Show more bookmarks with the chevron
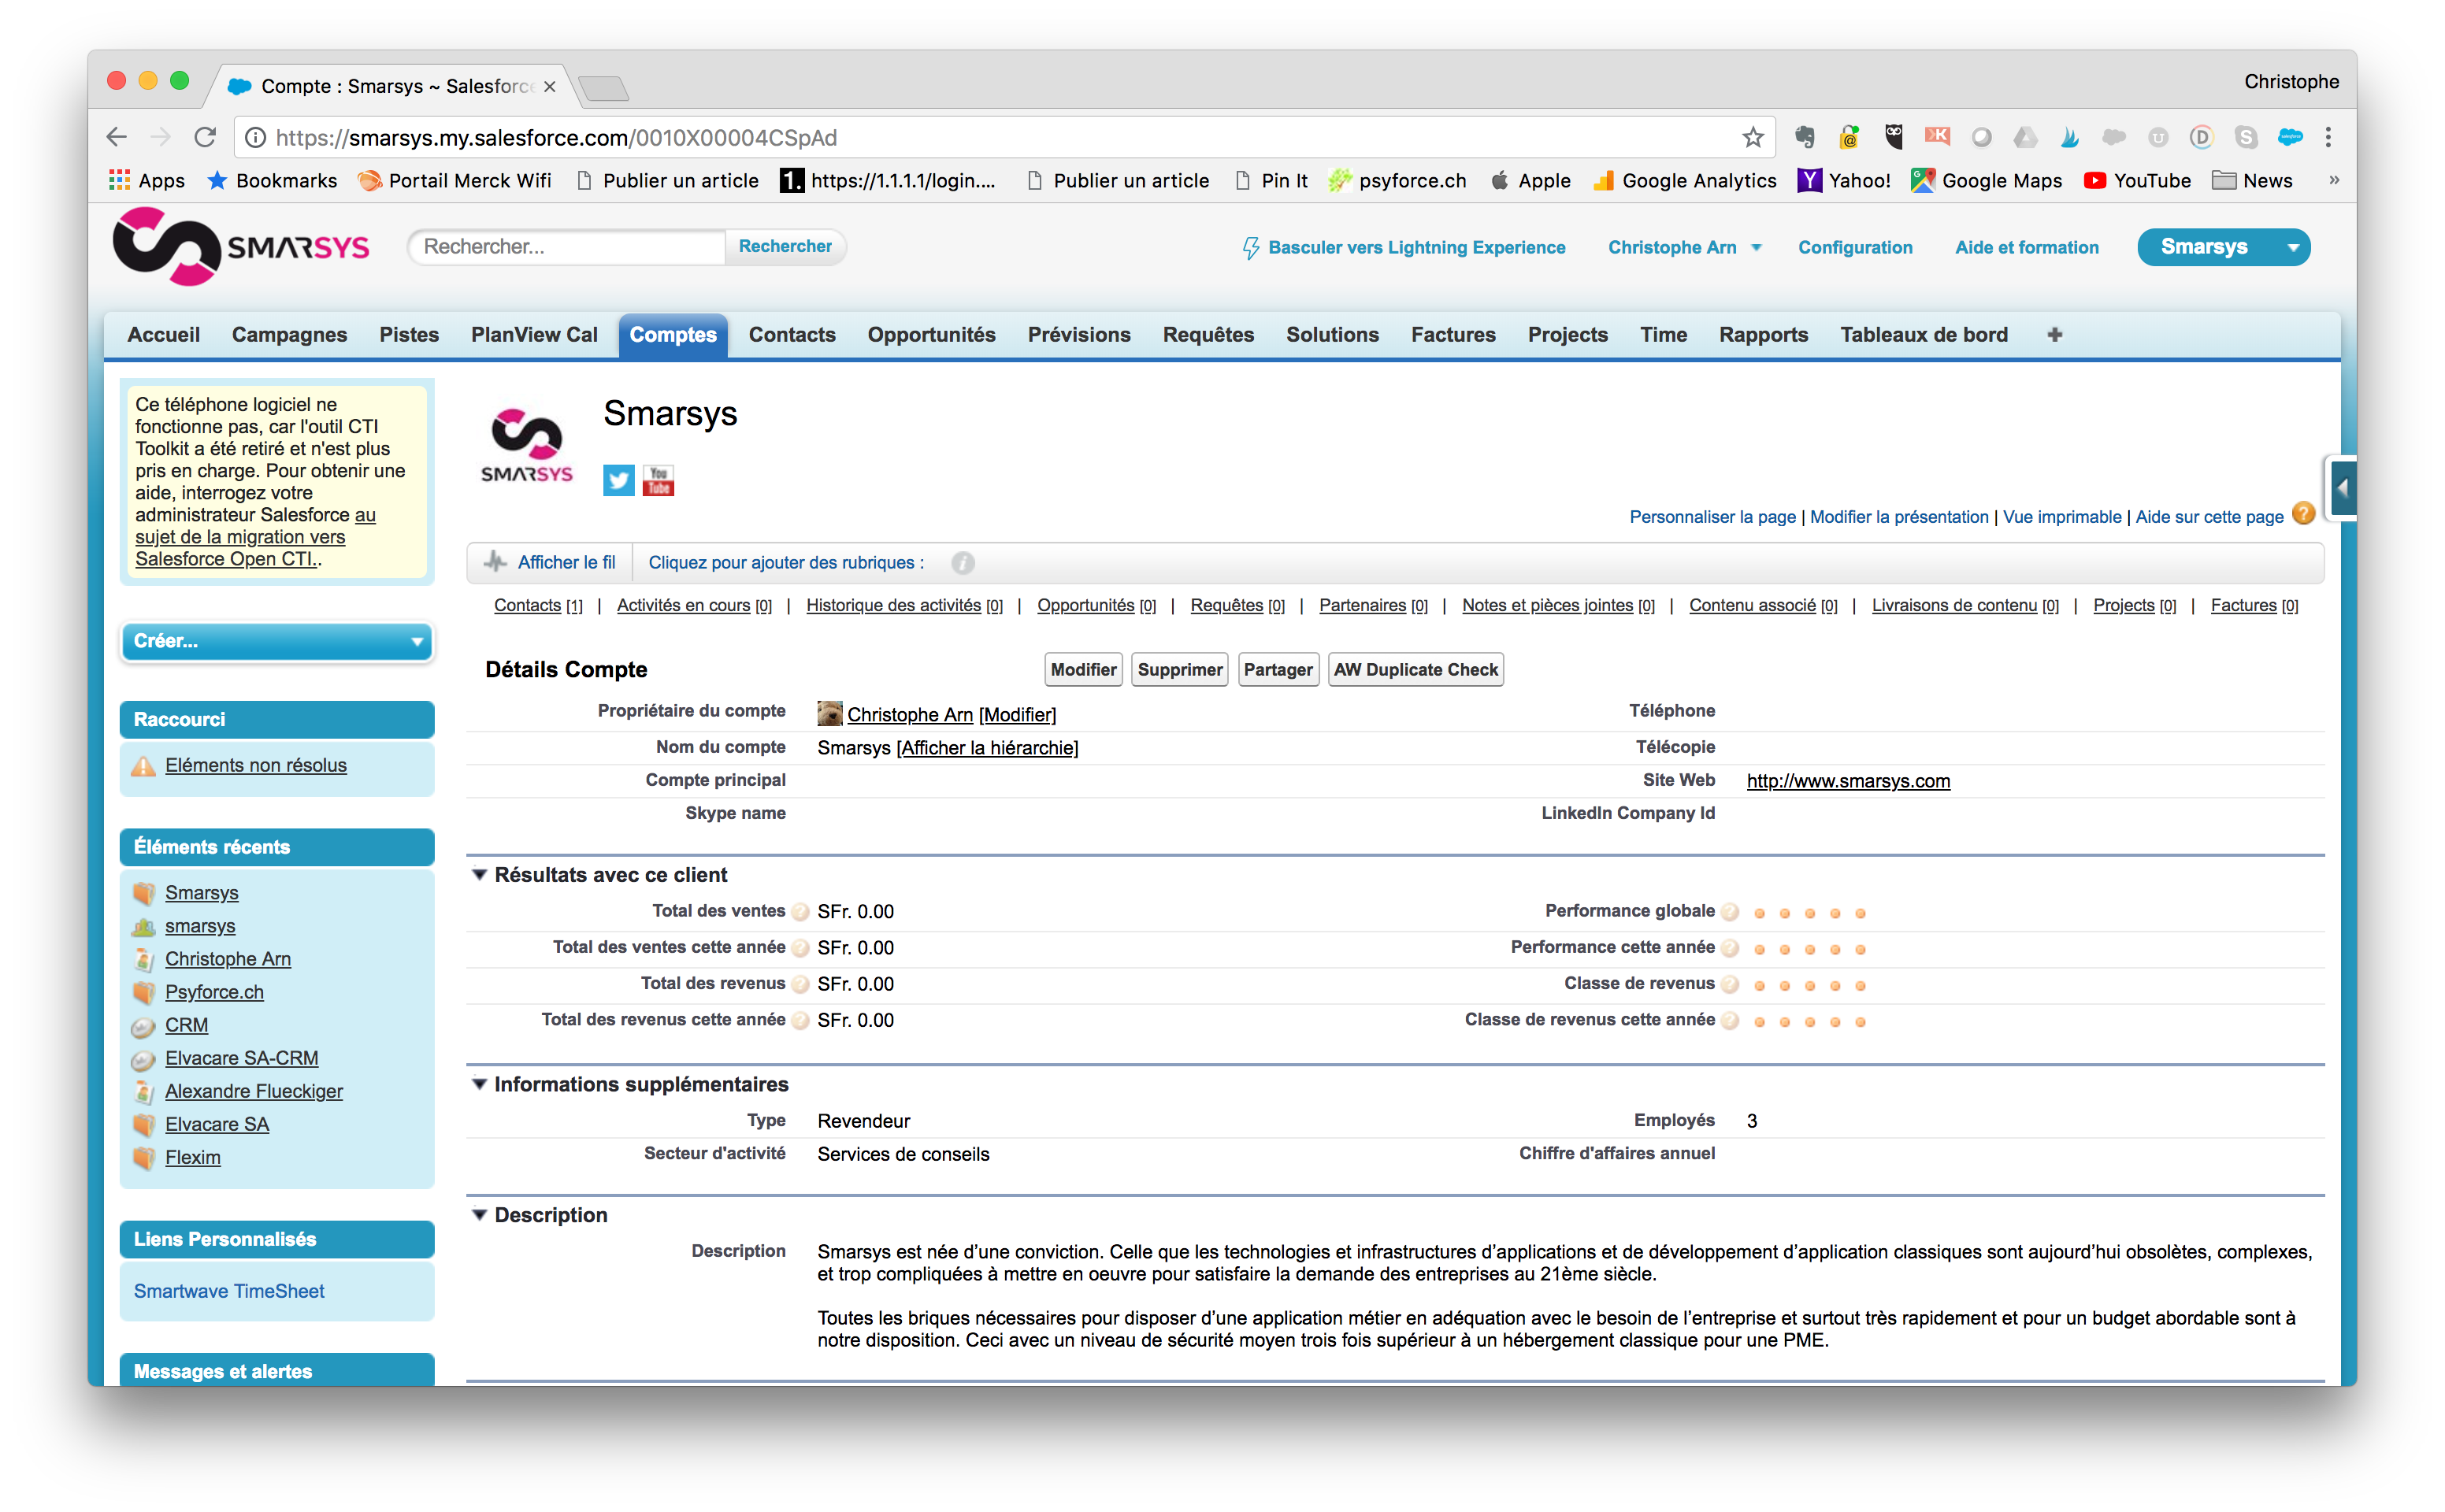This screenshot has width=2445, height=1512. click(2333, 181)
